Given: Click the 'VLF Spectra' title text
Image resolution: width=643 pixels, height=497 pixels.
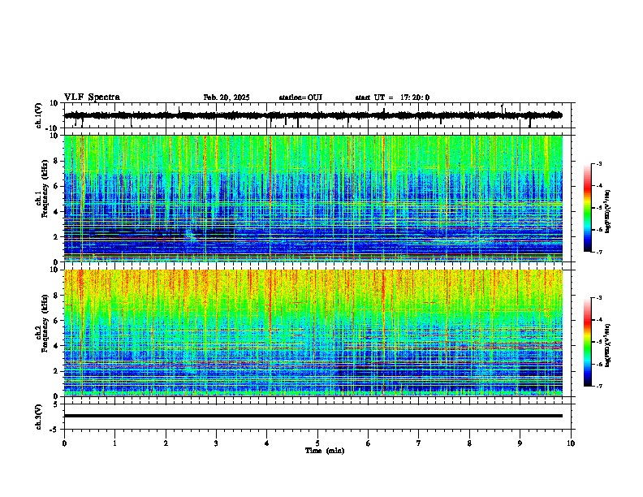Looking at the screenshot, I should [x=92, y=97].
